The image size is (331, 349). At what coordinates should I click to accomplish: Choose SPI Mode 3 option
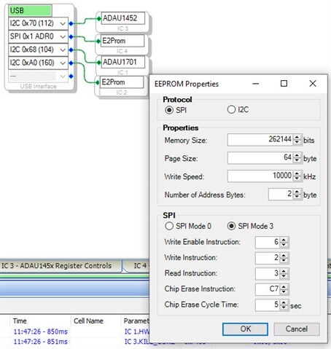(231, 226)
